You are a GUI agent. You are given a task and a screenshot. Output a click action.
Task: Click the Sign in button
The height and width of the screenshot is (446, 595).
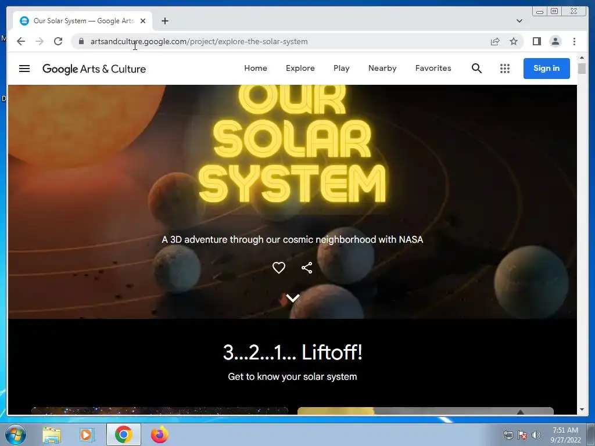tap(546, 69)
